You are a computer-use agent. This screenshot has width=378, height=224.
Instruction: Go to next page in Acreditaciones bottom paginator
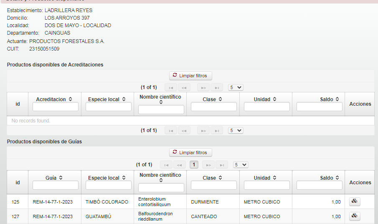(203, 130)
